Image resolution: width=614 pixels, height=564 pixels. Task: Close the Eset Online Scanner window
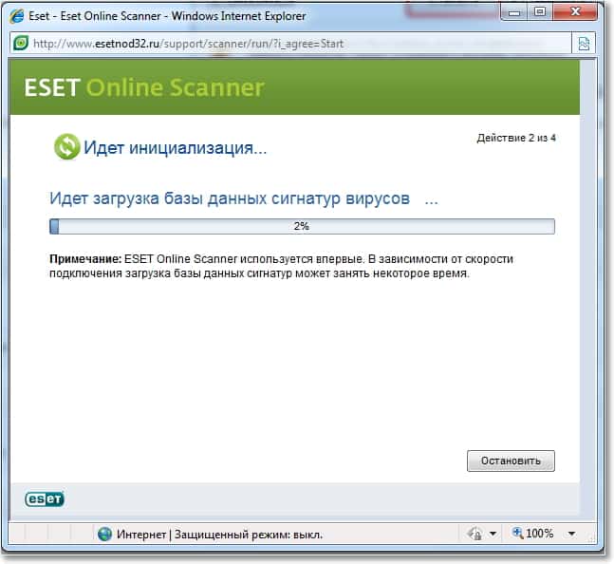(x=575, y=12)
